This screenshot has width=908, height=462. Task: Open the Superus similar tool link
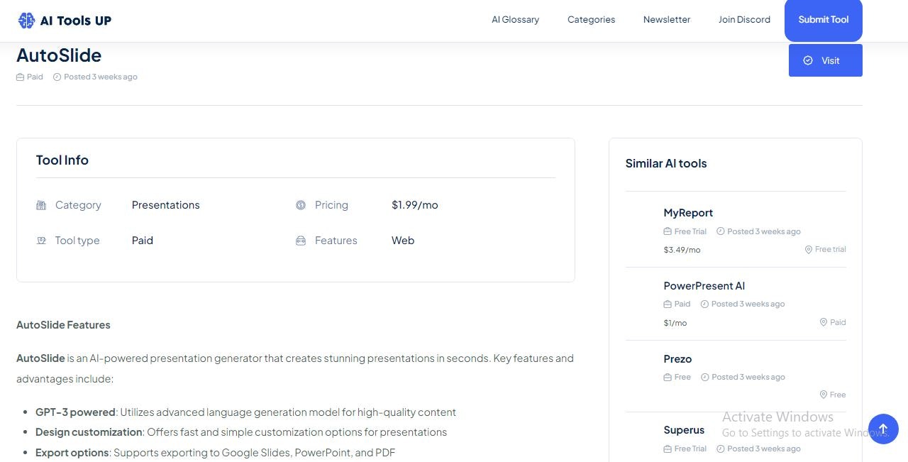point(684,430)
